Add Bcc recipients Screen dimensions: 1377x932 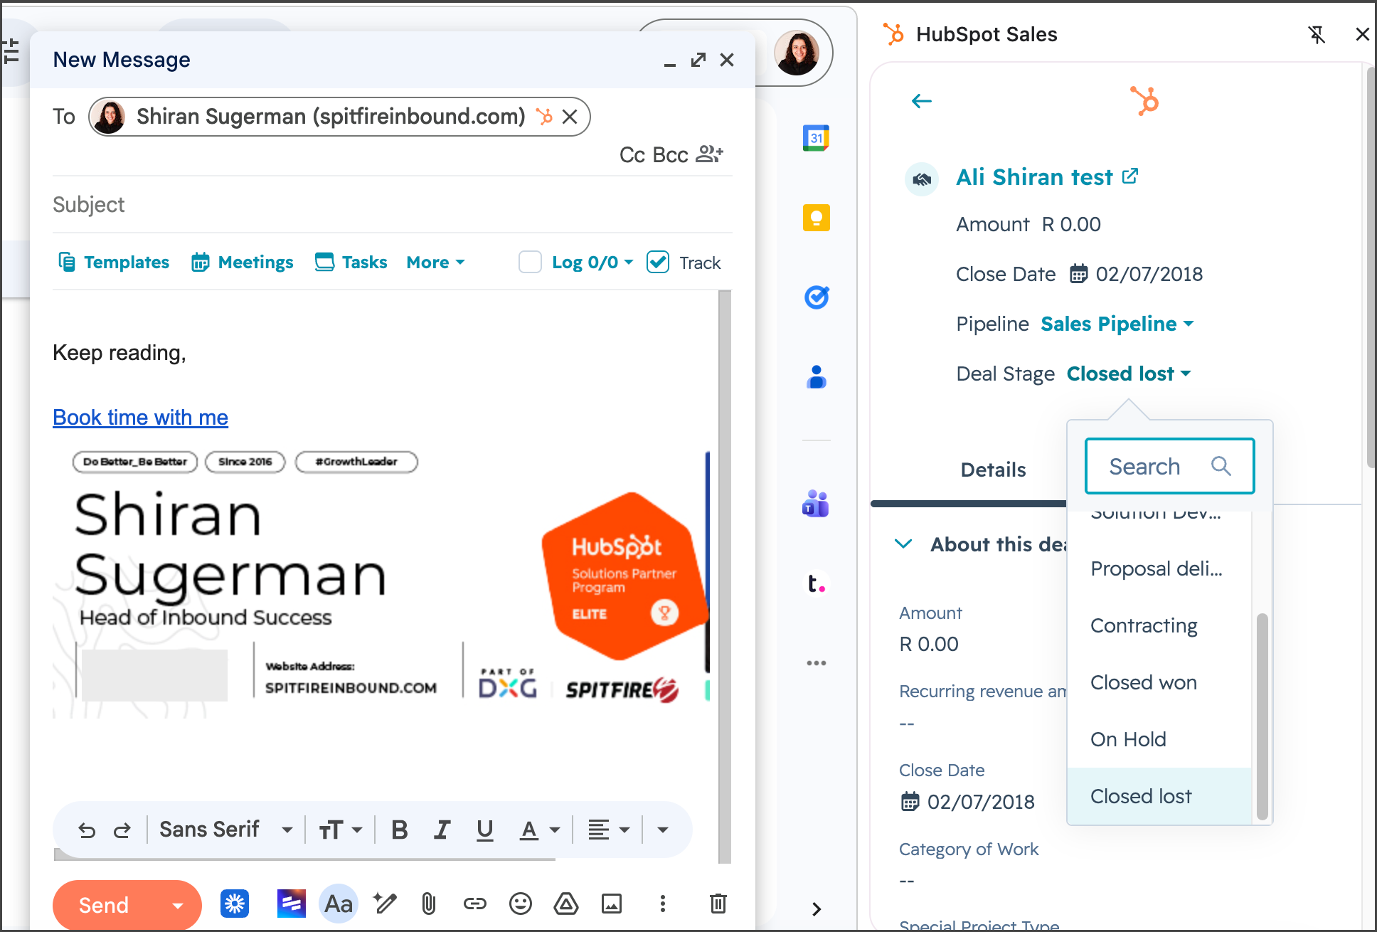click(x=670, y=154)
